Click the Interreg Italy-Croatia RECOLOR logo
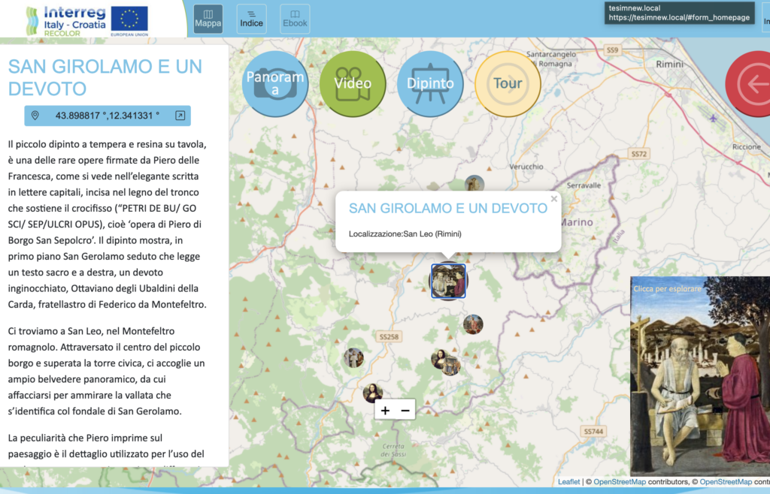The image size is (770, 494). (x=66, y=20)
